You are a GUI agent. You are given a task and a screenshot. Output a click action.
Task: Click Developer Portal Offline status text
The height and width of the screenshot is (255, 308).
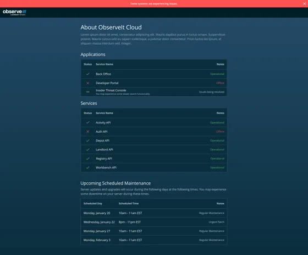point(220,83)
